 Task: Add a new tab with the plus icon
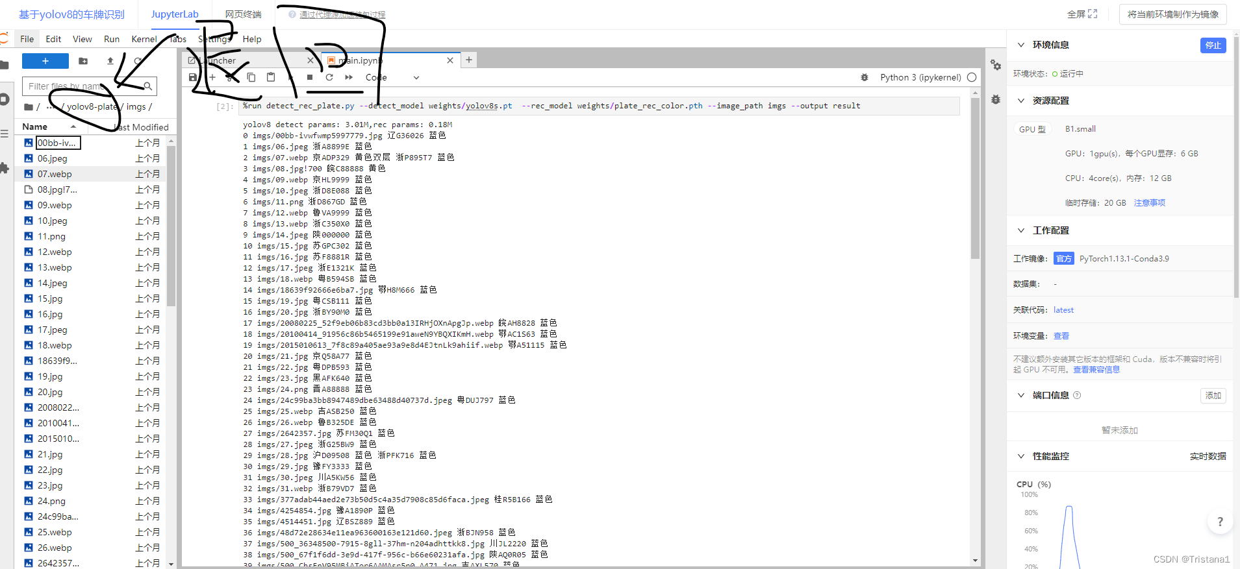click(469, 60)
